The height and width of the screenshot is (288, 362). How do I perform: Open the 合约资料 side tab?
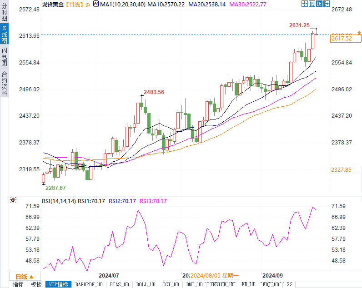4,83
